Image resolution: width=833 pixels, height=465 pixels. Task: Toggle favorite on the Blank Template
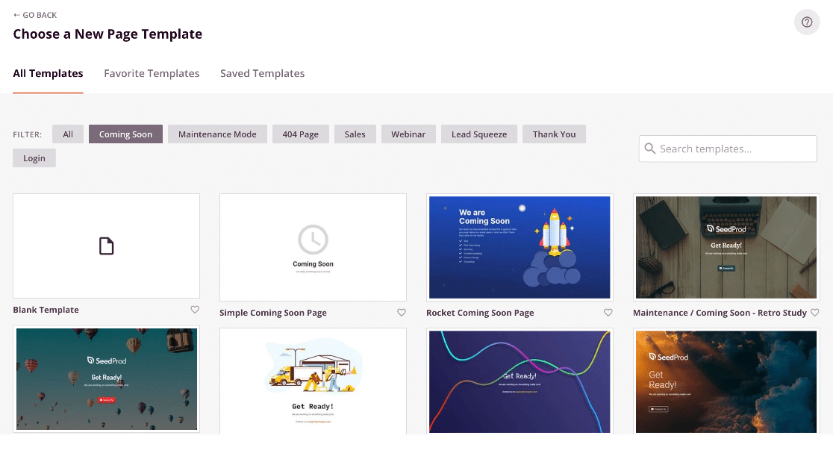click(195, 310)
